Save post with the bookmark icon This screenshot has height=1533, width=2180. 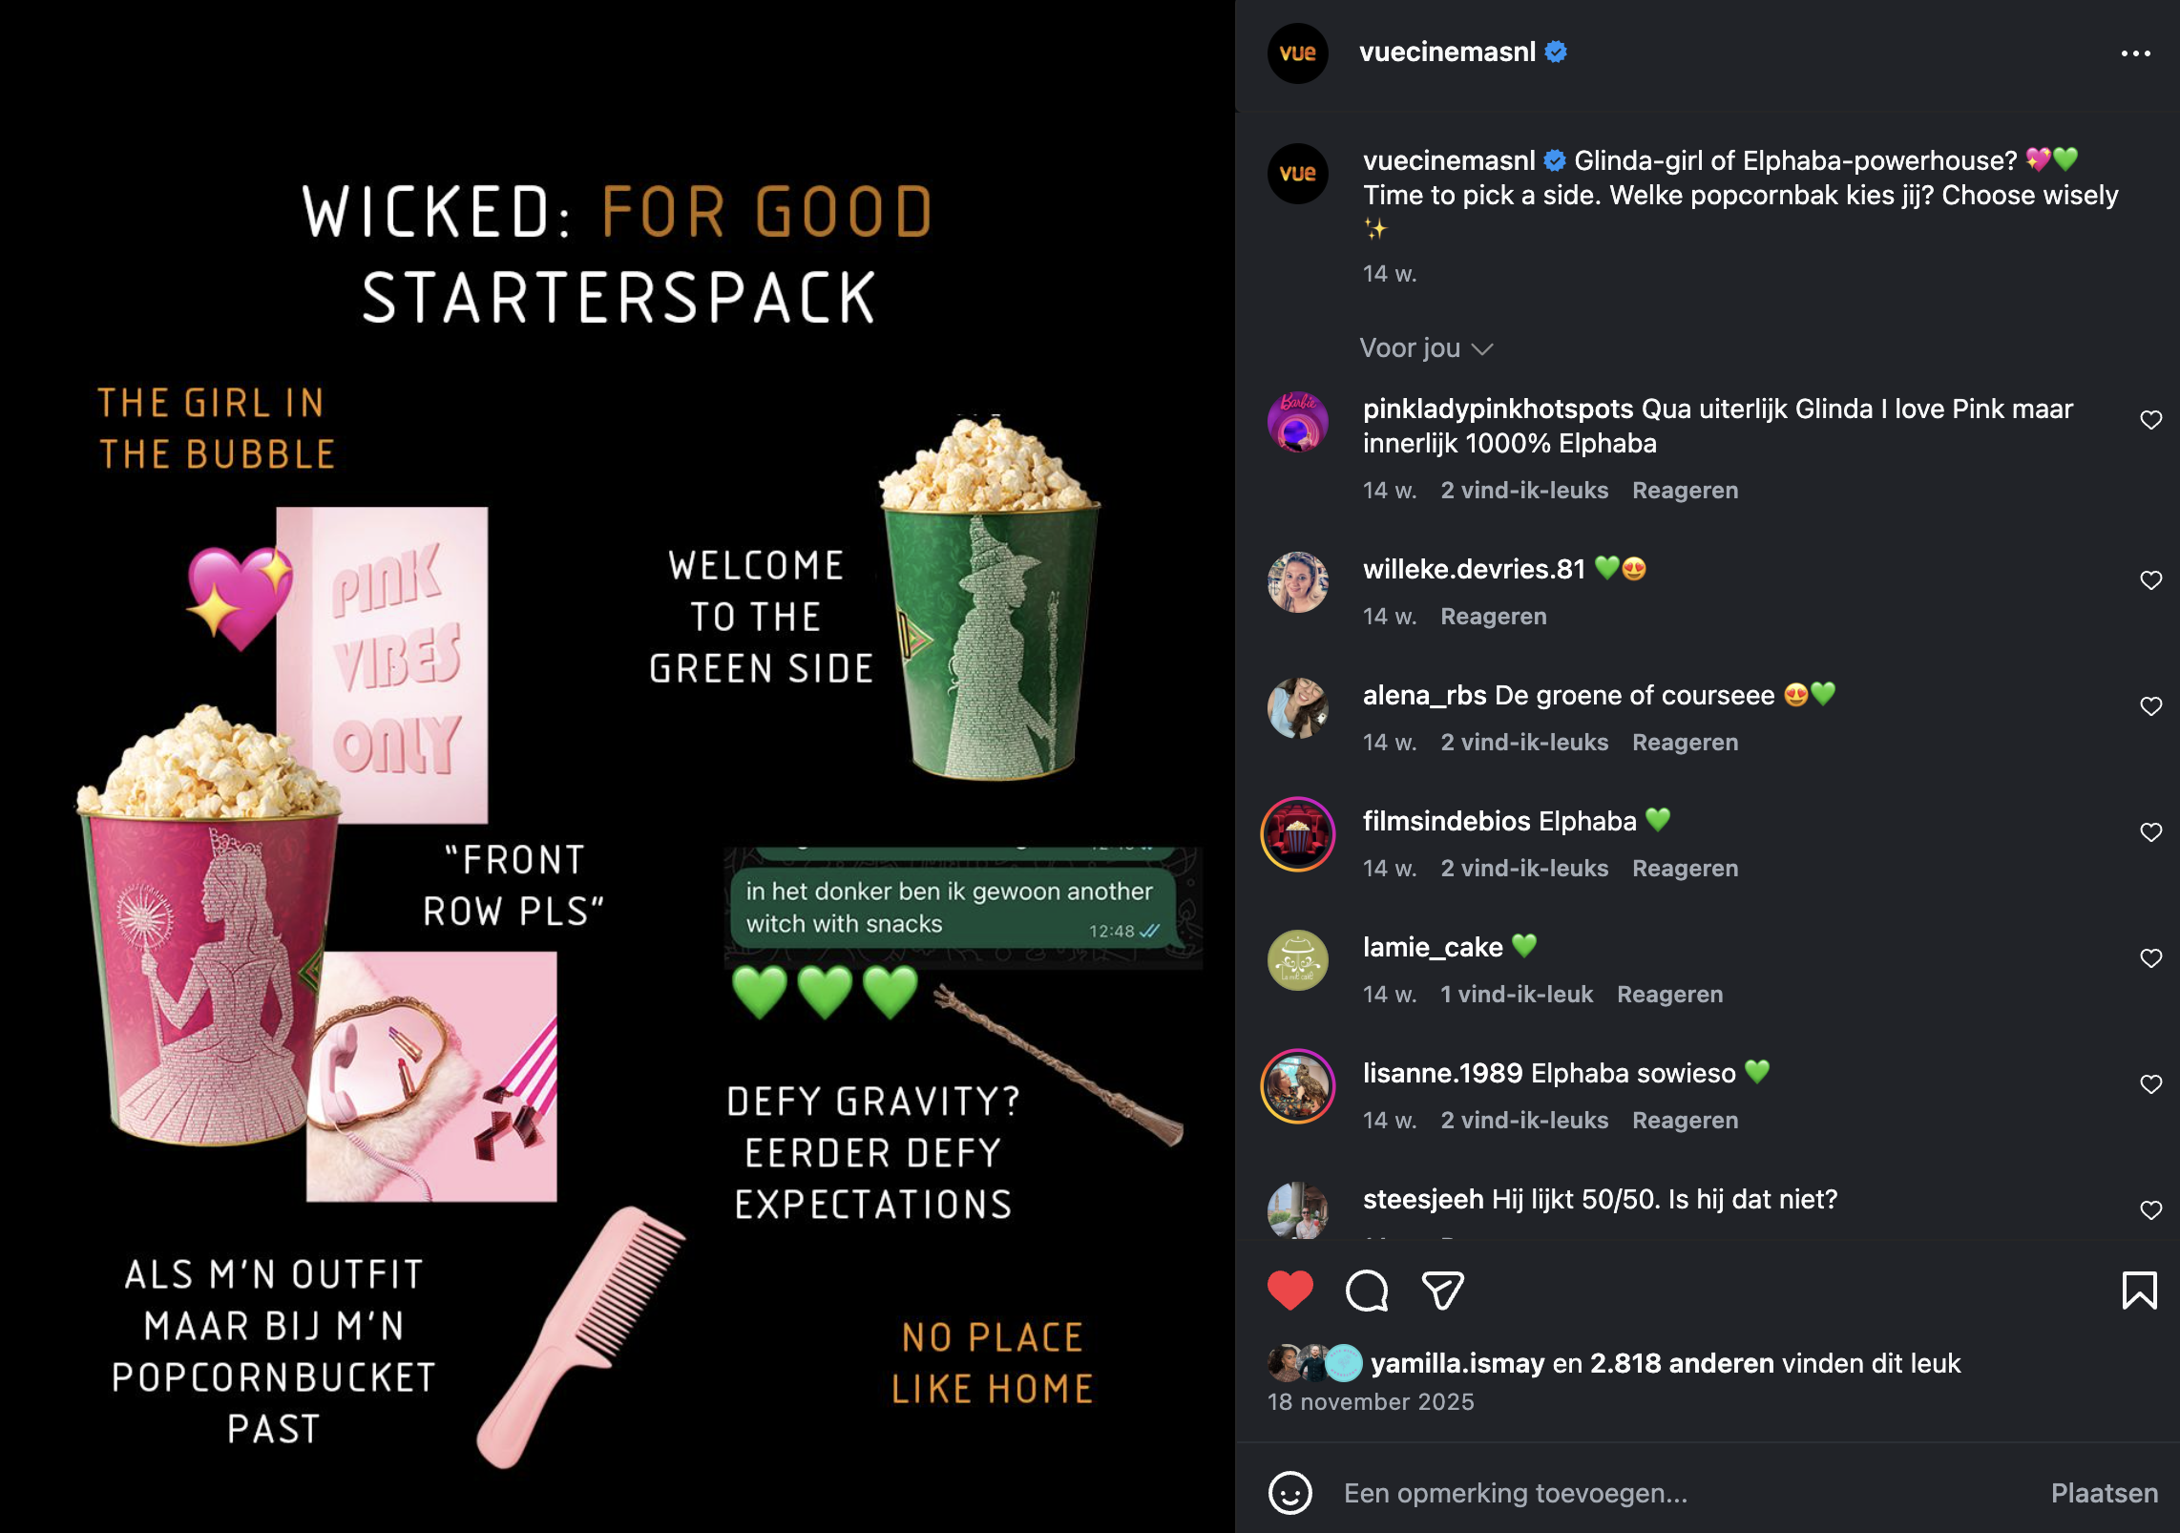point(2139,1291)
